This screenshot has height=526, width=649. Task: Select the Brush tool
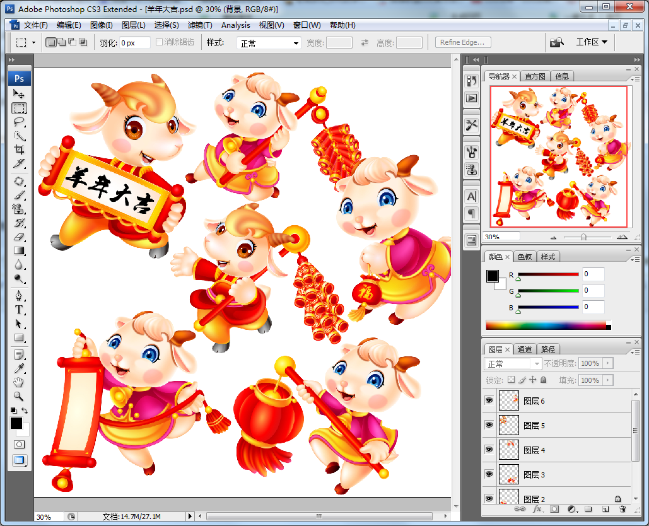point(19,195)
